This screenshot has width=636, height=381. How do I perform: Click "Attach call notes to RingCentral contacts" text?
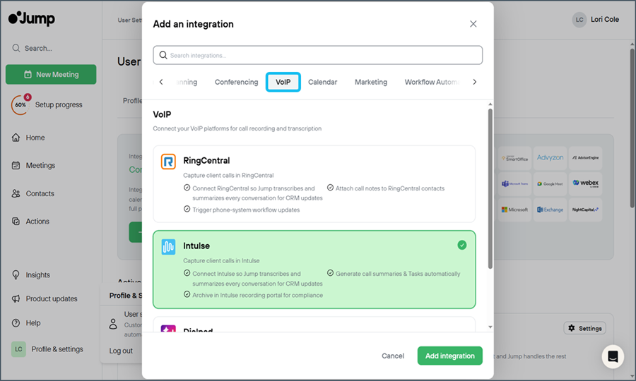(x=390, y=188)
